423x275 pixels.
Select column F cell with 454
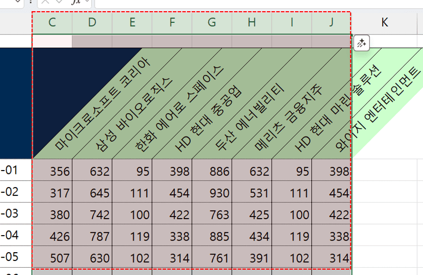tap(172, 191)
